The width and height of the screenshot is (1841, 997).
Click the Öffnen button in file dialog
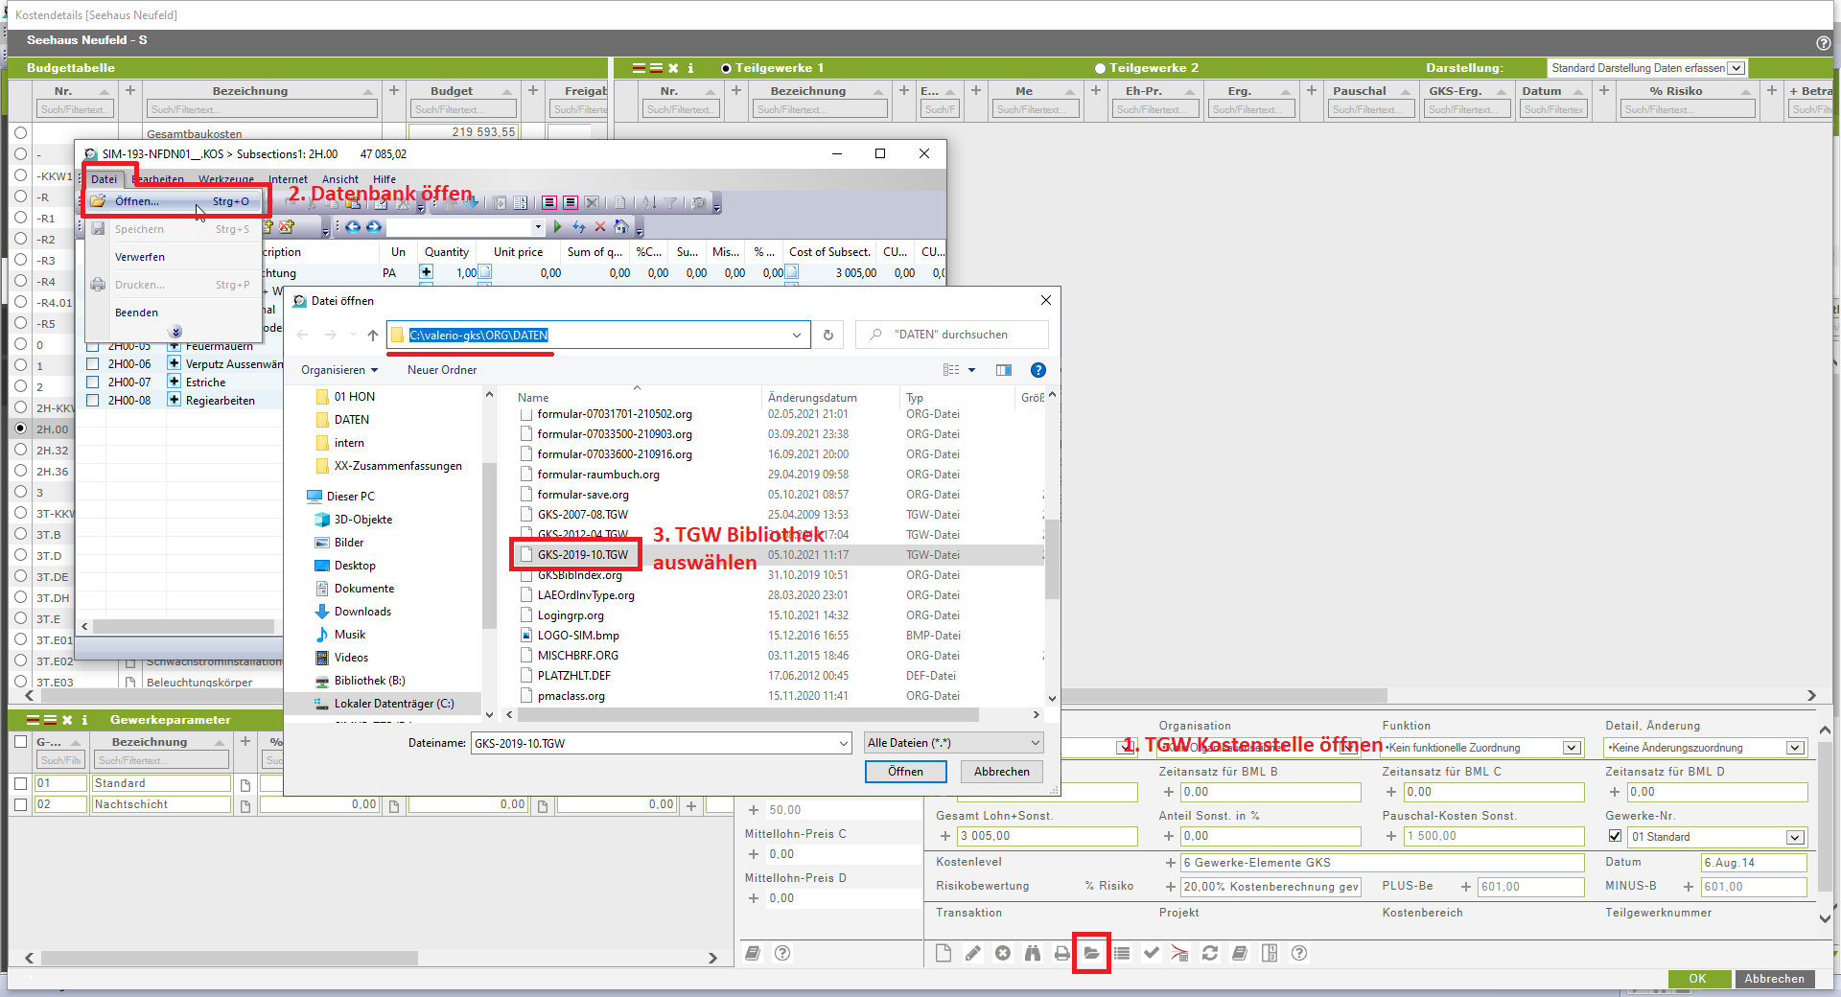[x=905, y=772]
